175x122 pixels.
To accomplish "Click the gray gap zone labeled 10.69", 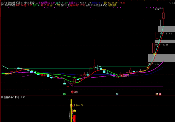I will [165, 41].
